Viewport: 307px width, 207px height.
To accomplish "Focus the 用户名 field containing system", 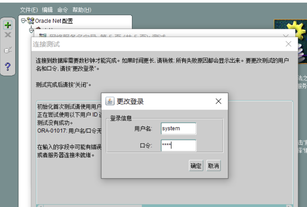I will tap(178, 129).
